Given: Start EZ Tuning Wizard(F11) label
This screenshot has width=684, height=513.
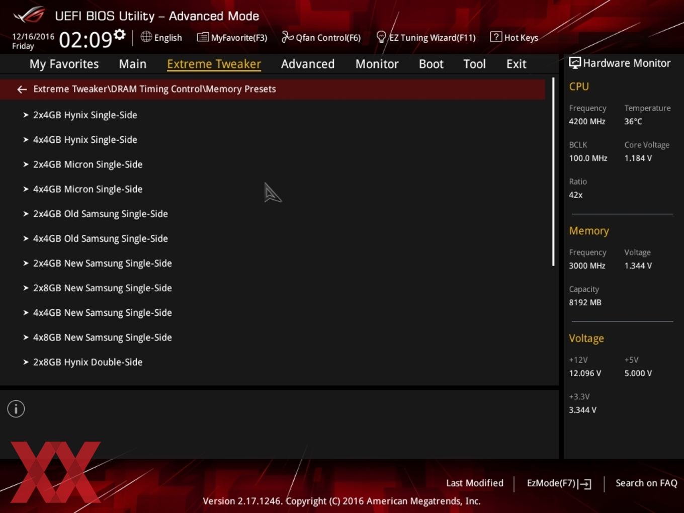Looking at the screenshot, I should pos(433,38).
